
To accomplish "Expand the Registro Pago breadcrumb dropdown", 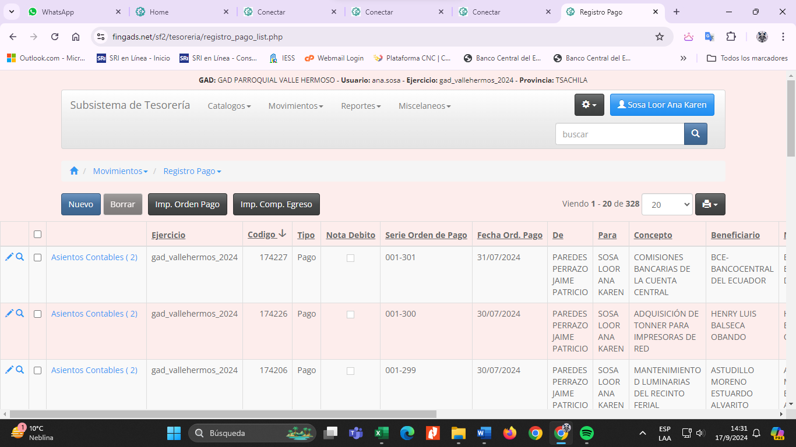I will pos(192,171).
